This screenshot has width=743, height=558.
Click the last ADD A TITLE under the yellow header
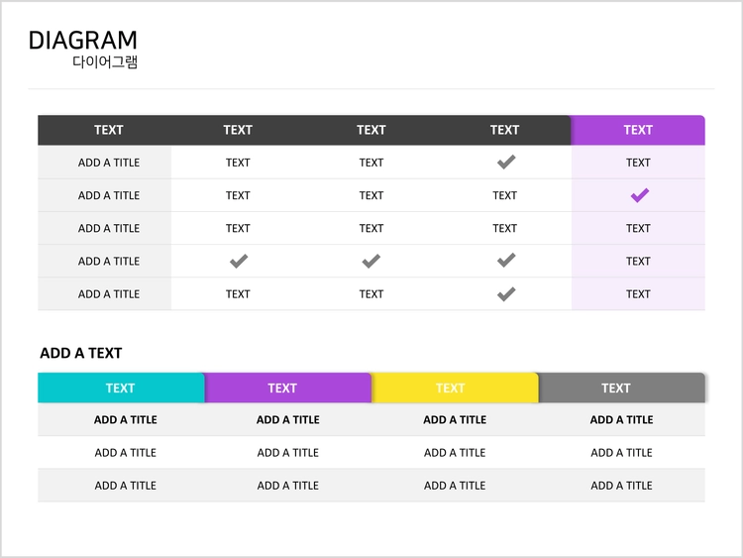pos(455,486)
